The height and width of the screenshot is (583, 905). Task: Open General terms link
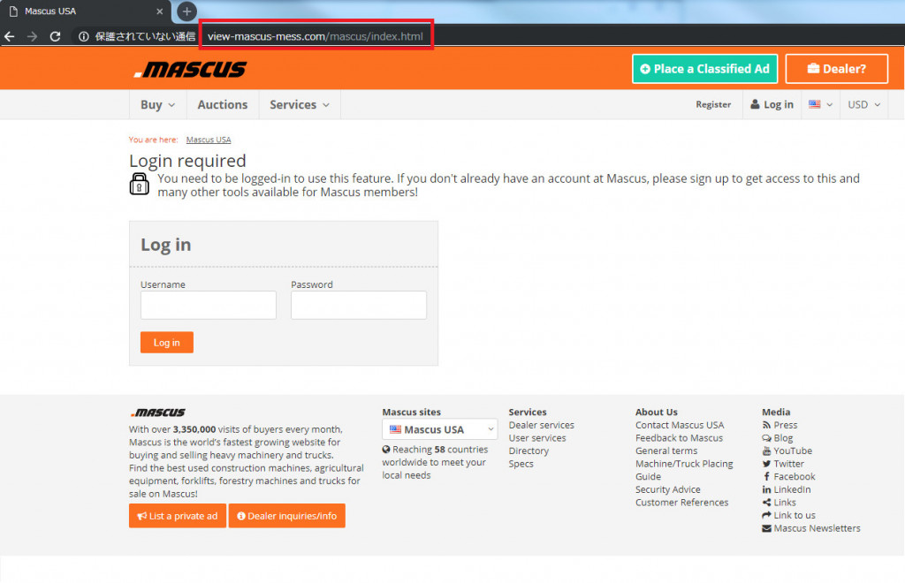[x=666, y=451]
